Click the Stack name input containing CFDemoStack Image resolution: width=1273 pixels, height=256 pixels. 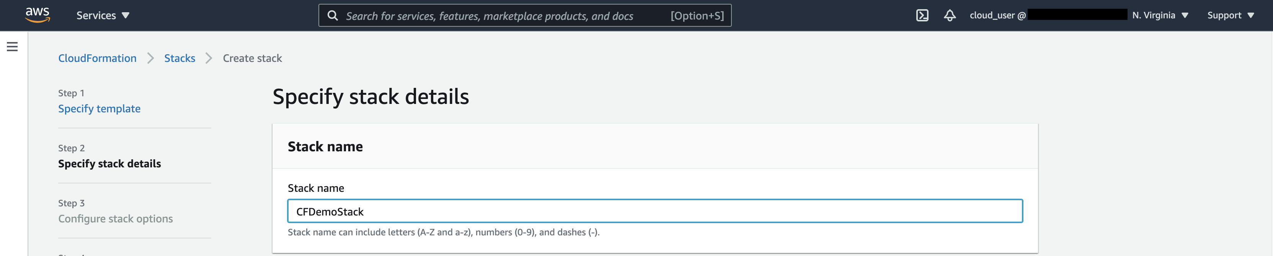tap(655, 211)
